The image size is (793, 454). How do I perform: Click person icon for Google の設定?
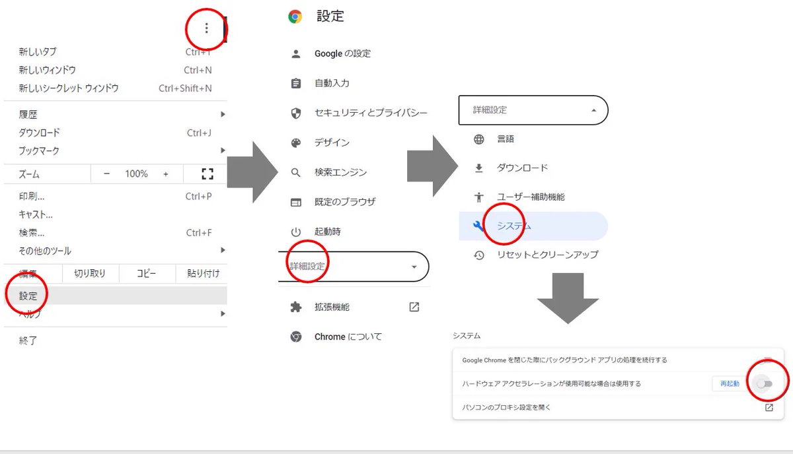[296, 53]
